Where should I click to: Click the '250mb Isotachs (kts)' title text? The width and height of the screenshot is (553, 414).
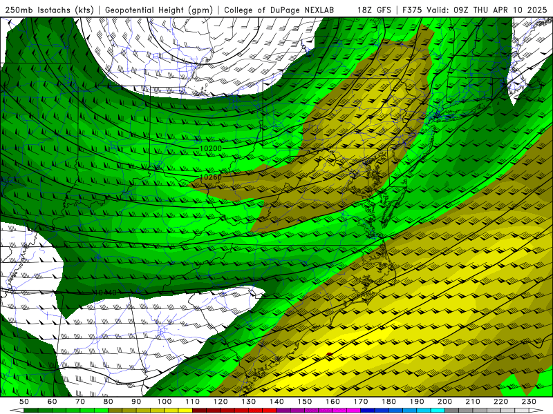pyautogui.click(x=49, y=10)
